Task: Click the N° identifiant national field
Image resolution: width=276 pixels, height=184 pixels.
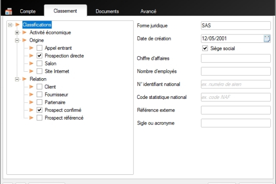Action: [x=236, y=84]
